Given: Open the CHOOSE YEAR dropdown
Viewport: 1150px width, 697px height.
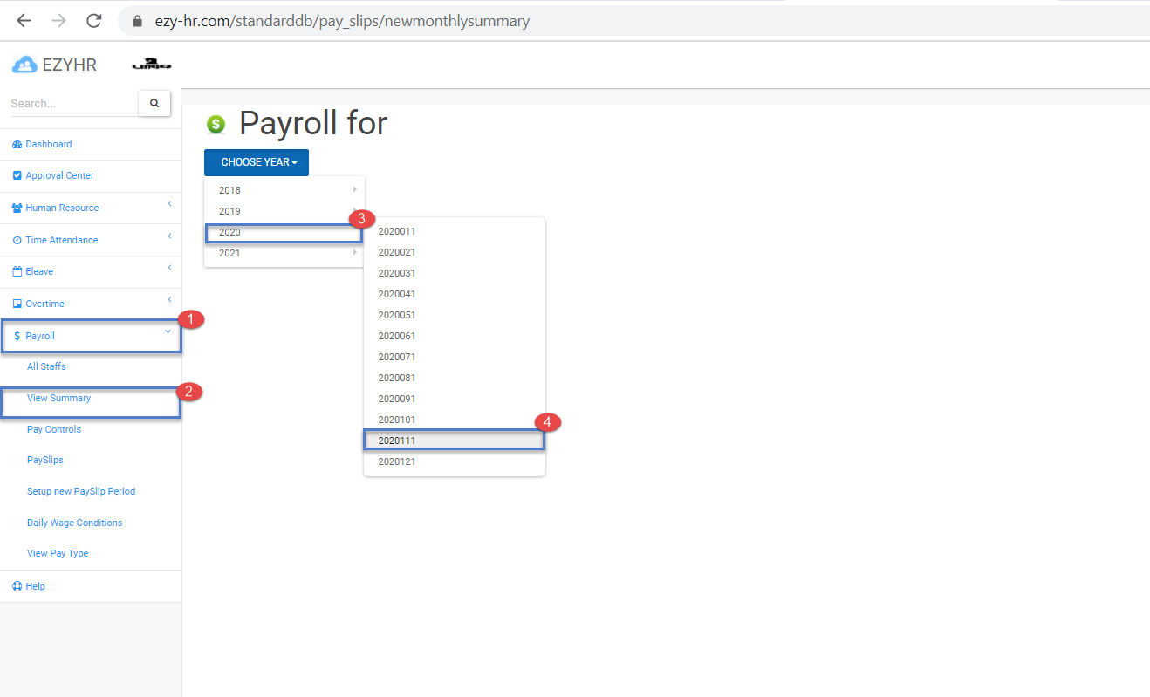Looking at the screenshot, I should 257,162.
